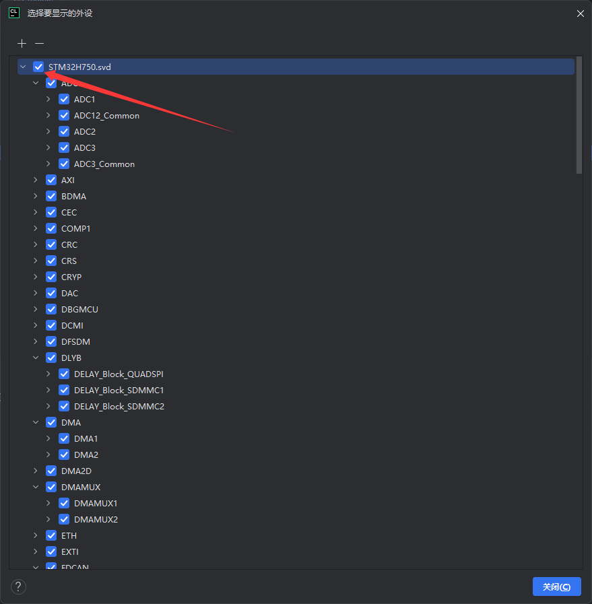Collapse the DLYB group
Screen dimensions: 592x604
(36, 358)
